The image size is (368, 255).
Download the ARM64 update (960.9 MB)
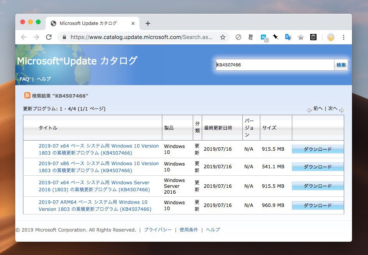(x=318, y=205)
